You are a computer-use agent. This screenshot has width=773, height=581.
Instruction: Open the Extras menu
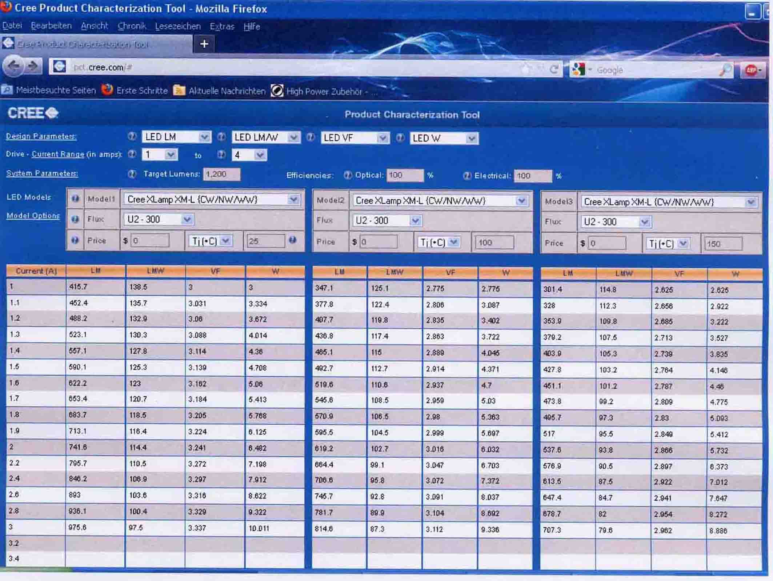pyautogui.click(x=222, y=27)
